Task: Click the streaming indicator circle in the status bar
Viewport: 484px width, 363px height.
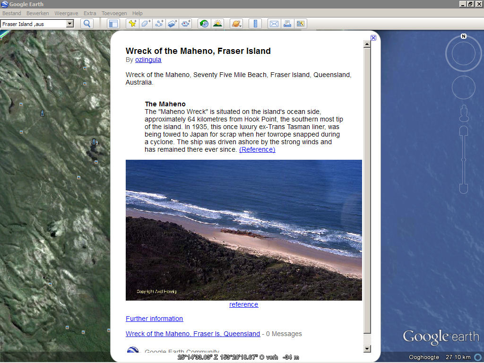Action: tap(478, 357)
